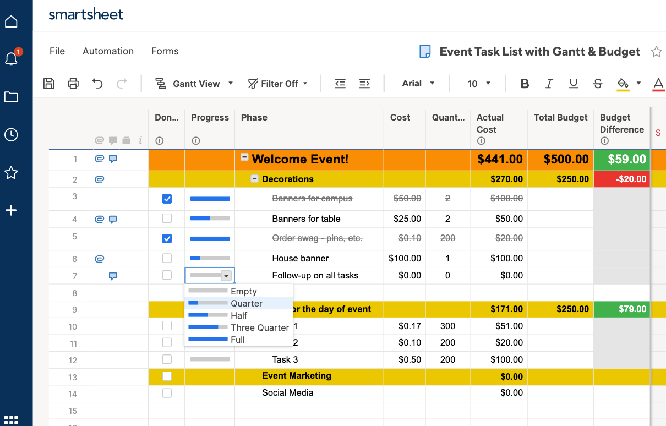
Task: Click the Print icon
Action: tap(73, 84)
